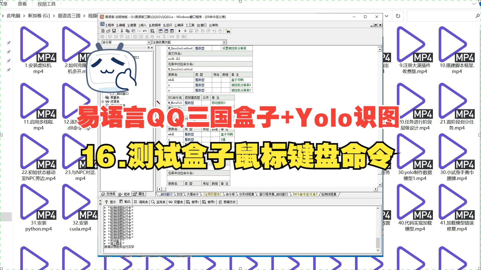
Task: Open the R.运行 menu
Action: [168, 25]
